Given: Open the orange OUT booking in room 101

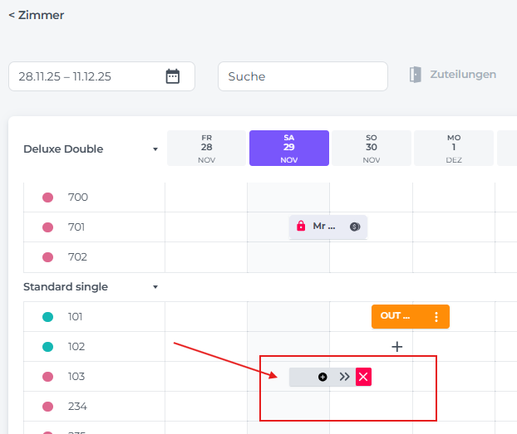Looking at the screenshot, I should pyautogui.click(x=396, y=316).
